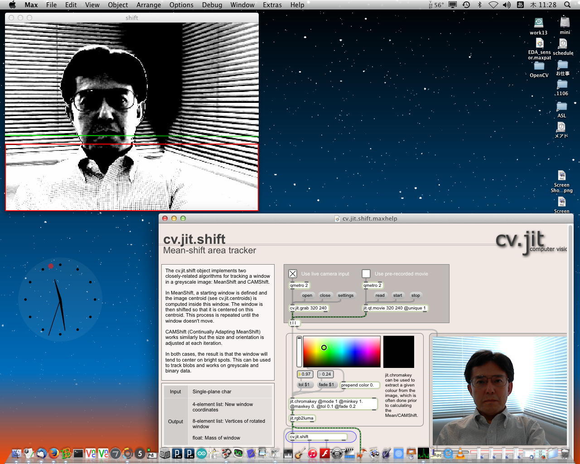Launch Terminal from the dock
The height and width of the screenshot is (464, 580).
tap(78, 453)
